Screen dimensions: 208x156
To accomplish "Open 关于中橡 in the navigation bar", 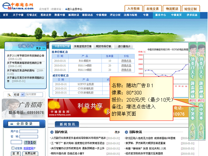I will click(18, 15).
